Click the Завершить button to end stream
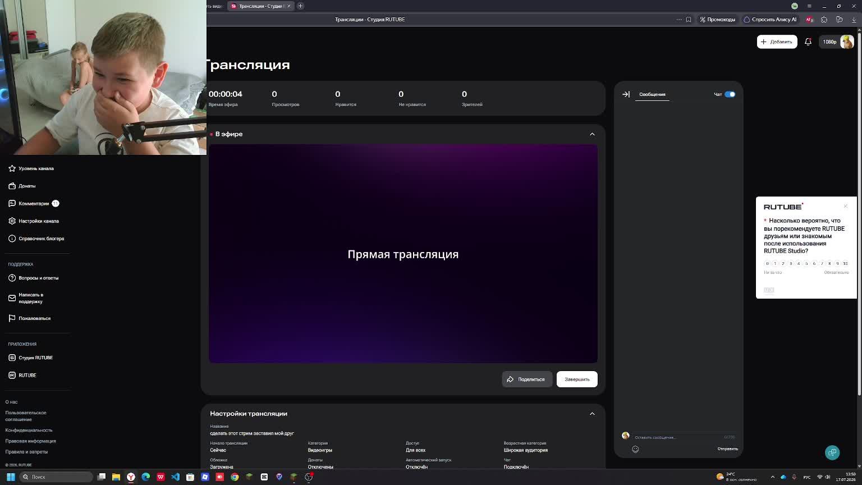Image resolution: width=862 pixels, height=485 pixels. [x=577, y=379]
